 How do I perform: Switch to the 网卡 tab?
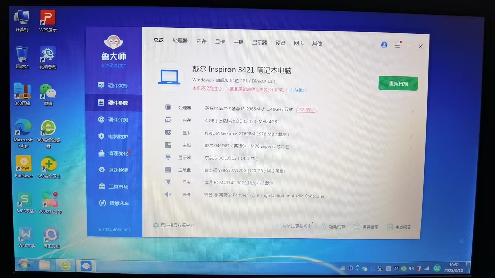[x=299, y=43]
